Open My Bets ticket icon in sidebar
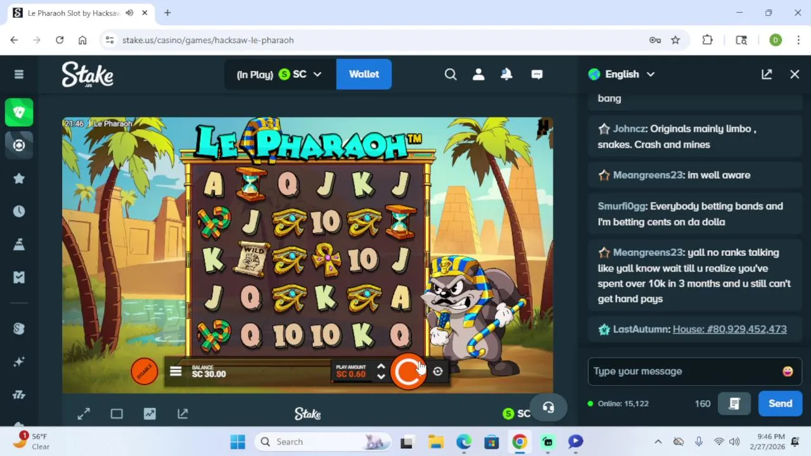 tap(19, 277)
